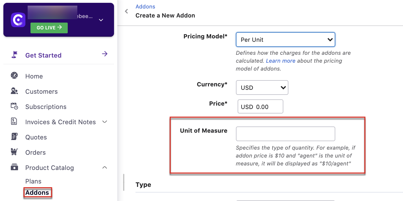This screenshot has height=201, width=403.
Task: Click the Product Catalog box icon
Action: tap(14, 167)
